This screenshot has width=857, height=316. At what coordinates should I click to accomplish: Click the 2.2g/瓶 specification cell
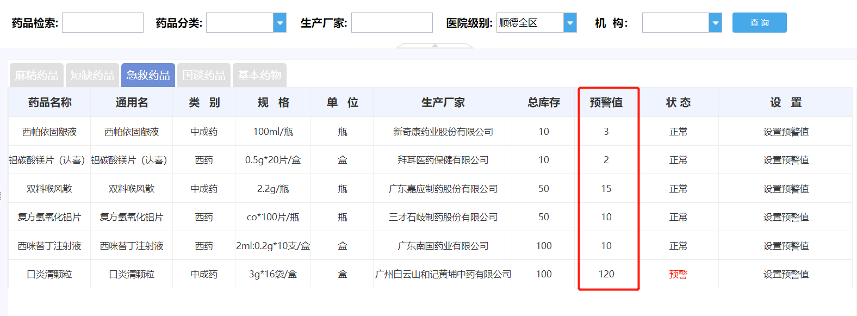pos(273,189)
